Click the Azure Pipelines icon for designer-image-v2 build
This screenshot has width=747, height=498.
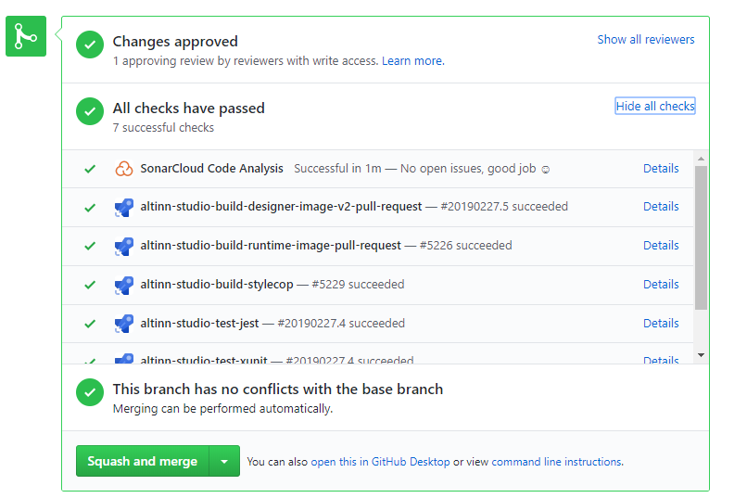123,207
